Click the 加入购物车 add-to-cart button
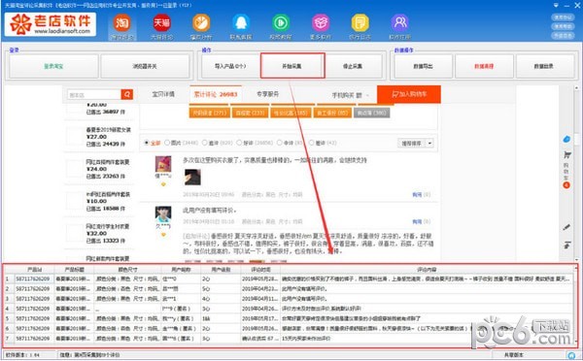Image resolution: width=583 pixels, height=361 pixels. [409, 94]
